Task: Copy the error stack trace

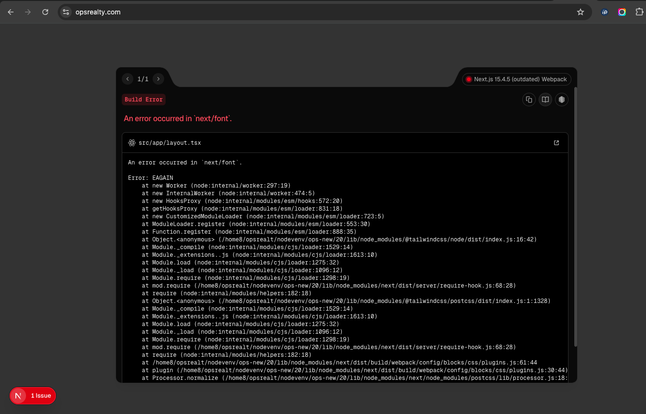Action: click(x=529, y=100)
